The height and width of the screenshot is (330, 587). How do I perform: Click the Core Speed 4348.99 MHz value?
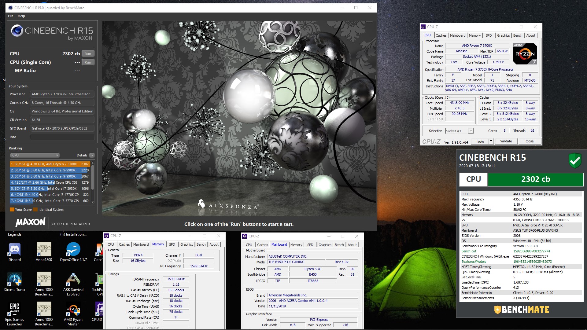[x=460, y=103]
